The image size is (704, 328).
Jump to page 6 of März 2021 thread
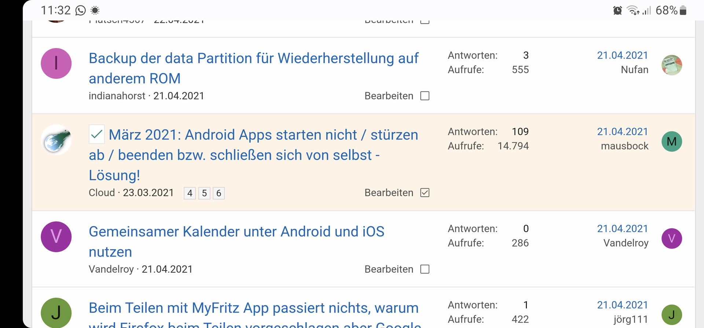tap(219, 193)
